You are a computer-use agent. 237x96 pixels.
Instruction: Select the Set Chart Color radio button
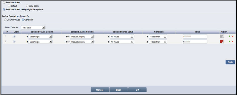[x=4, y=3]
